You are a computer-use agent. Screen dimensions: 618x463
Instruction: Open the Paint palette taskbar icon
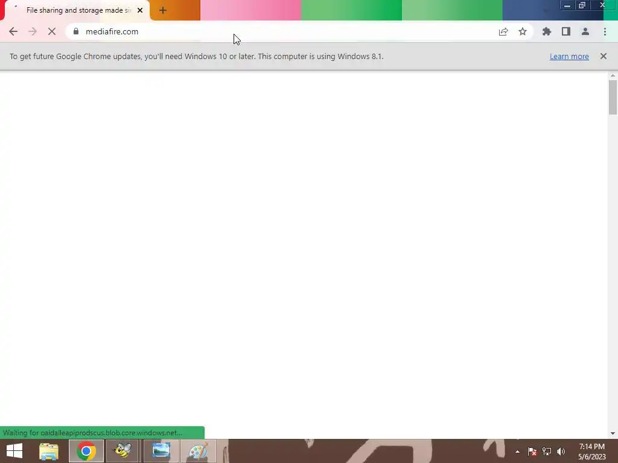[x=198, y=451]
